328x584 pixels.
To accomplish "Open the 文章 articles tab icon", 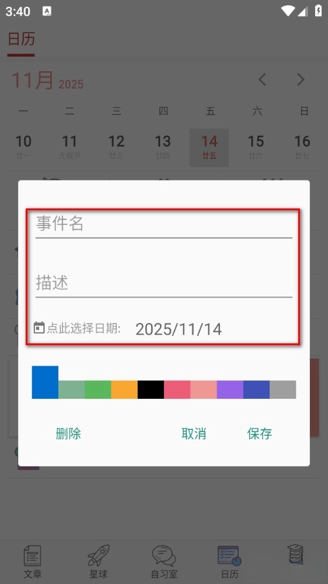I will 32,556.
